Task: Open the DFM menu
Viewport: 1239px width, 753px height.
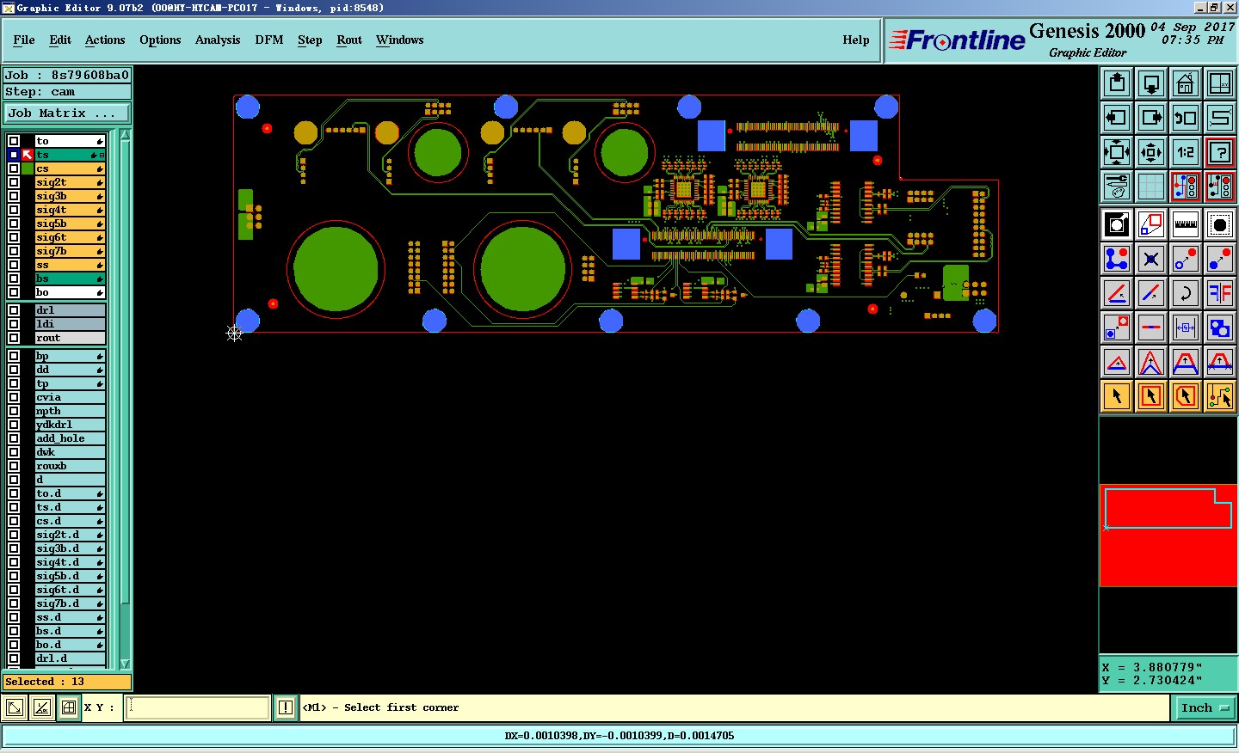Action: [269, 40]
